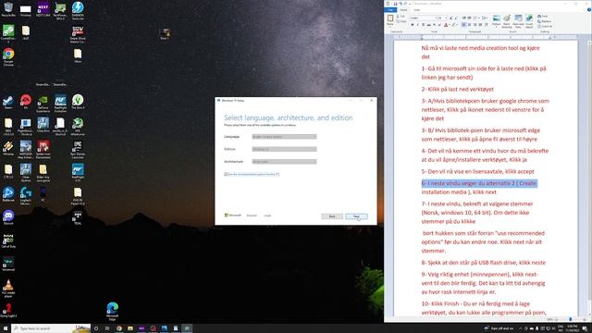Toggle Bold formatting in WordPad

click(413, 25)
